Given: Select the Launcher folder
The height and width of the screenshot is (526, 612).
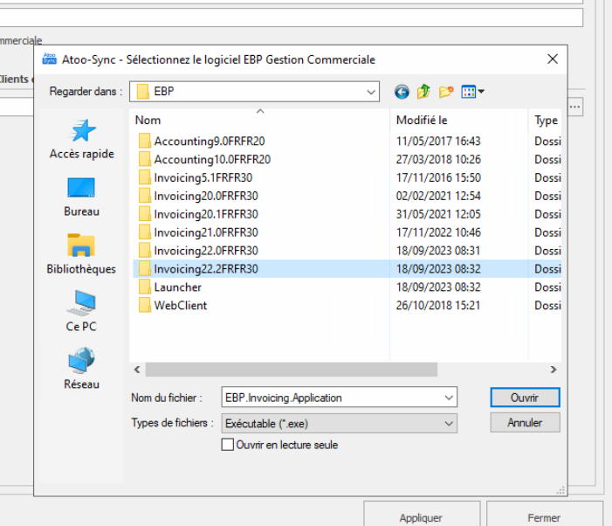Looking at the screenshot, I should [x=169, y=287].
